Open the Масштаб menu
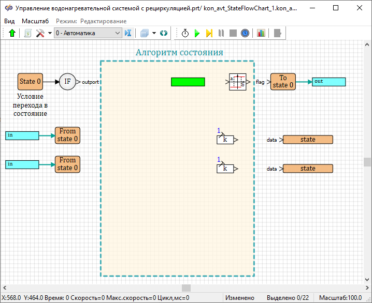This screenshot has width=372, height=303. coord(35,21)
